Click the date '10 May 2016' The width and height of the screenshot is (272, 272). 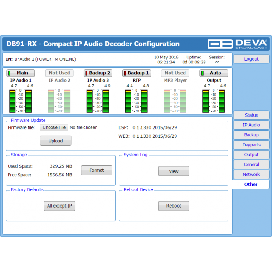[x=166, y=57]
